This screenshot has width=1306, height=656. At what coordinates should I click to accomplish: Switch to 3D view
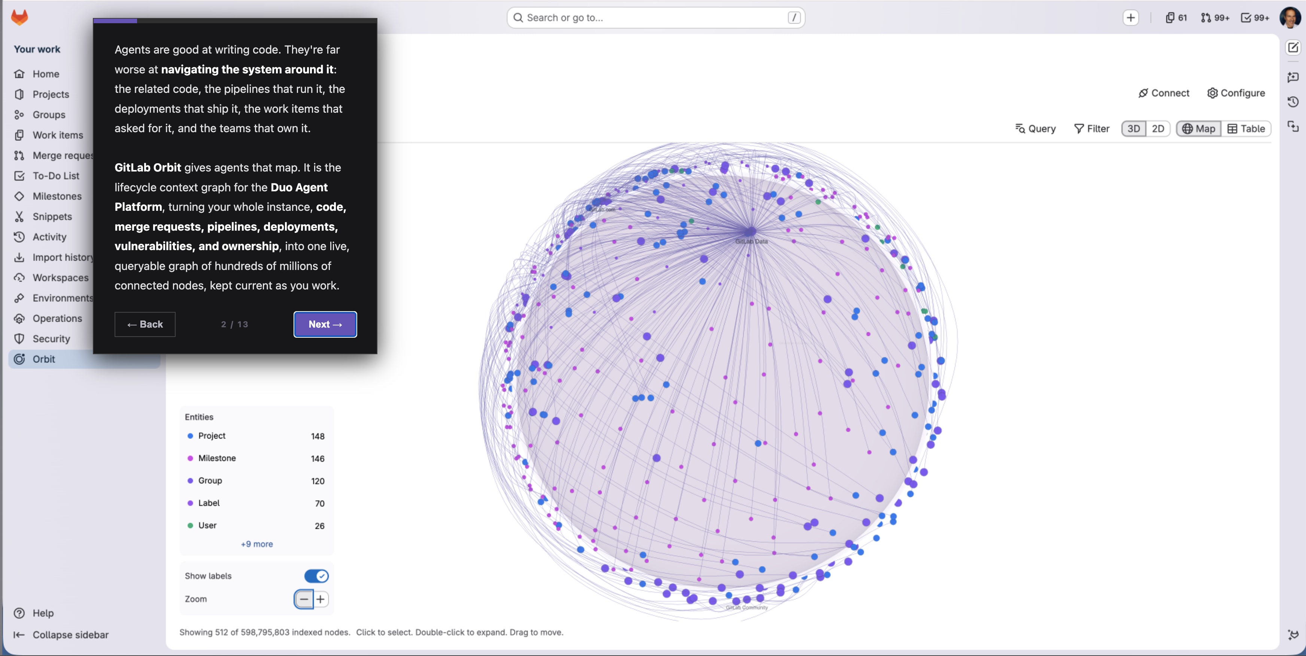1134,129
